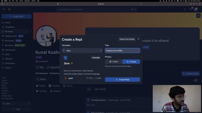Click the heart likes icon 772
The height and width of the screenshot is (113, 202).
[x=87, y=78]
